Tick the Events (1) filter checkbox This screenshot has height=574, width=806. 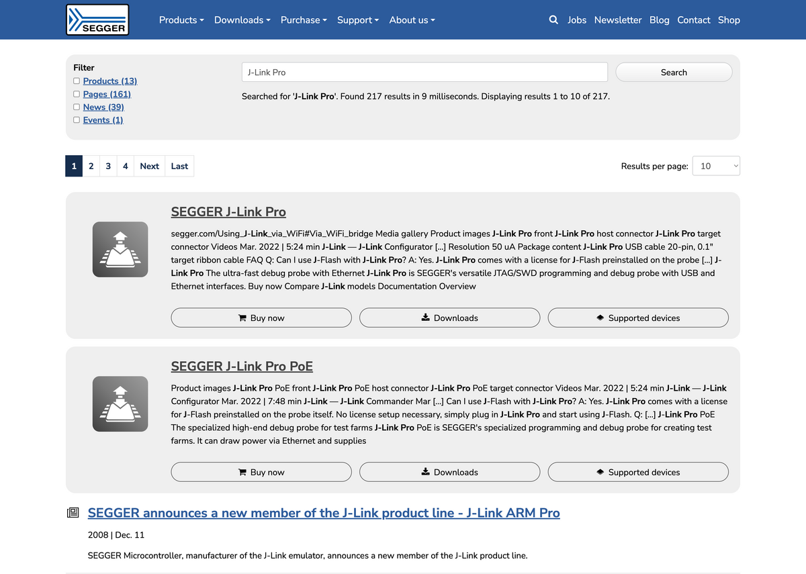click(x=77, y=120)
